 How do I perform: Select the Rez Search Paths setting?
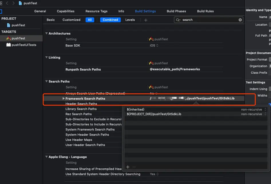(x=79, y=114)
